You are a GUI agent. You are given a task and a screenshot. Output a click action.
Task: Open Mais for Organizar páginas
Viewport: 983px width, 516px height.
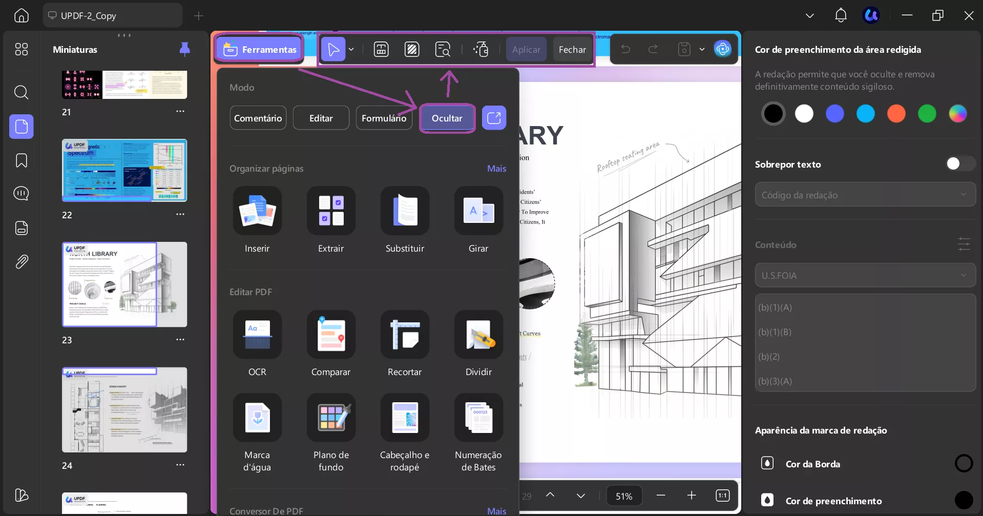pyautogui.click(x=497, y=169)
